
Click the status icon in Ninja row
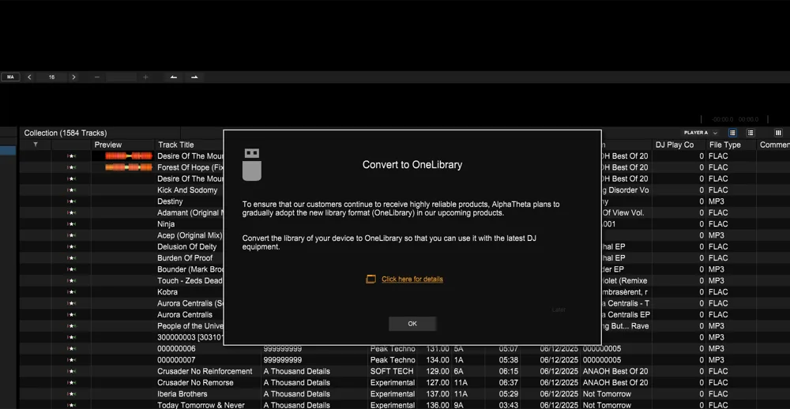pos(72,224)
